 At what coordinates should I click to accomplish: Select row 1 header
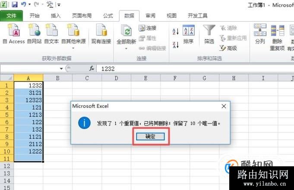click(x=7, y=85)
